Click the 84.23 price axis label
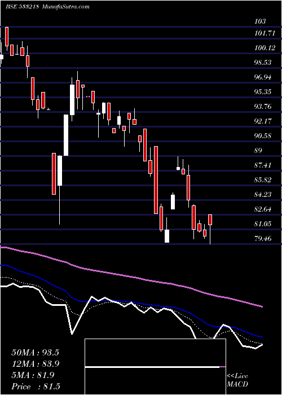282x395 pixels. coord(263,195)
